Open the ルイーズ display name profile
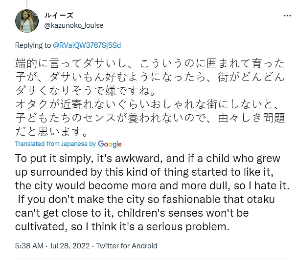Screen dimensions: 297x262 point(58,16)
